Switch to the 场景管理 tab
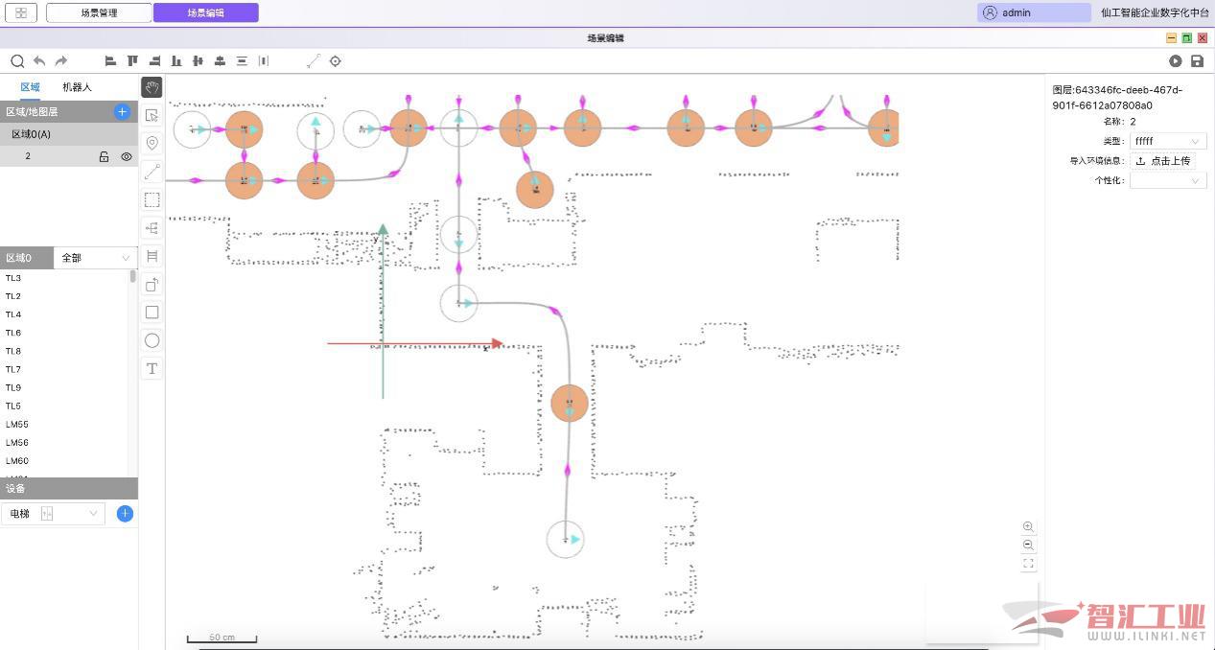 coord(99,12)
